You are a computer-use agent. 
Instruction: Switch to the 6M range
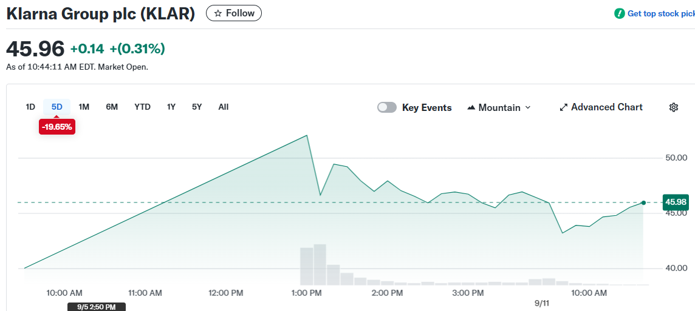(x=112, y=107)
